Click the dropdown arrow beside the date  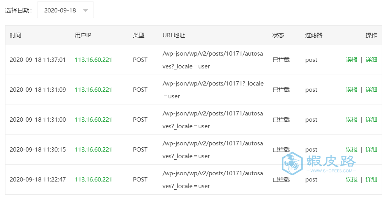85,10
